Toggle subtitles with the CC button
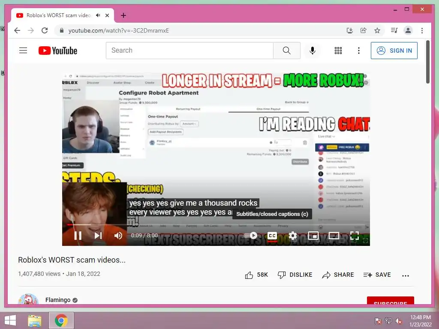The image size is (439, 329). [272, 236]
